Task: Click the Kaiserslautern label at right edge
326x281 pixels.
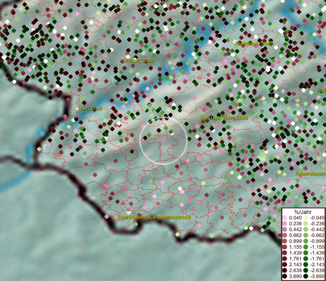Action: [x=310, y=173]
